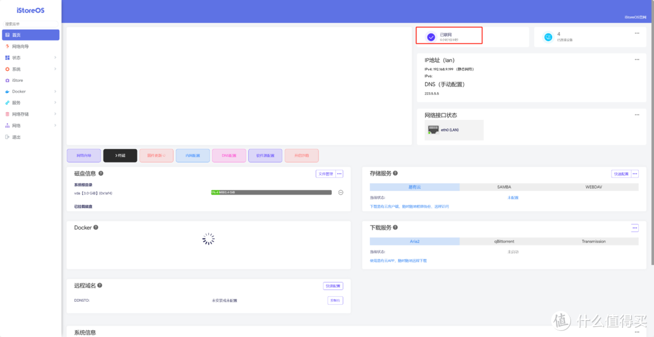The image size is (654, 337).
Task: Expand the 网络 sidebar menu chevron
Action: 55,125
